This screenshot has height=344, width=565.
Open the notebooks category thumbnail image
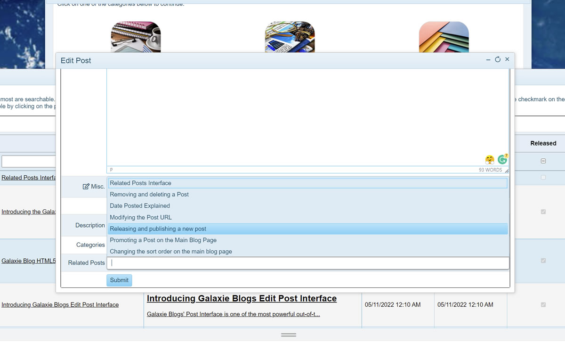click(x=136, y=37)
